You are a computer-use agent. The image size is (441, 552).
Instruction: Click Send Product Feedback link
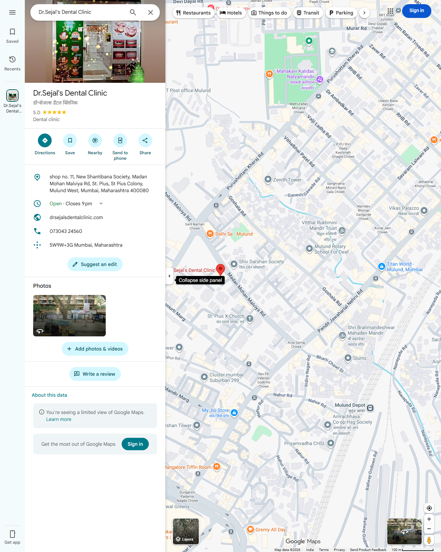click(x=368, y=550)
